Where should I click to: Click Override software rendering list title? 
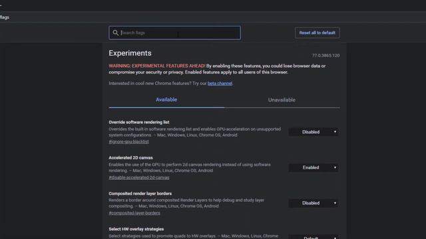[x=139, y=122]
